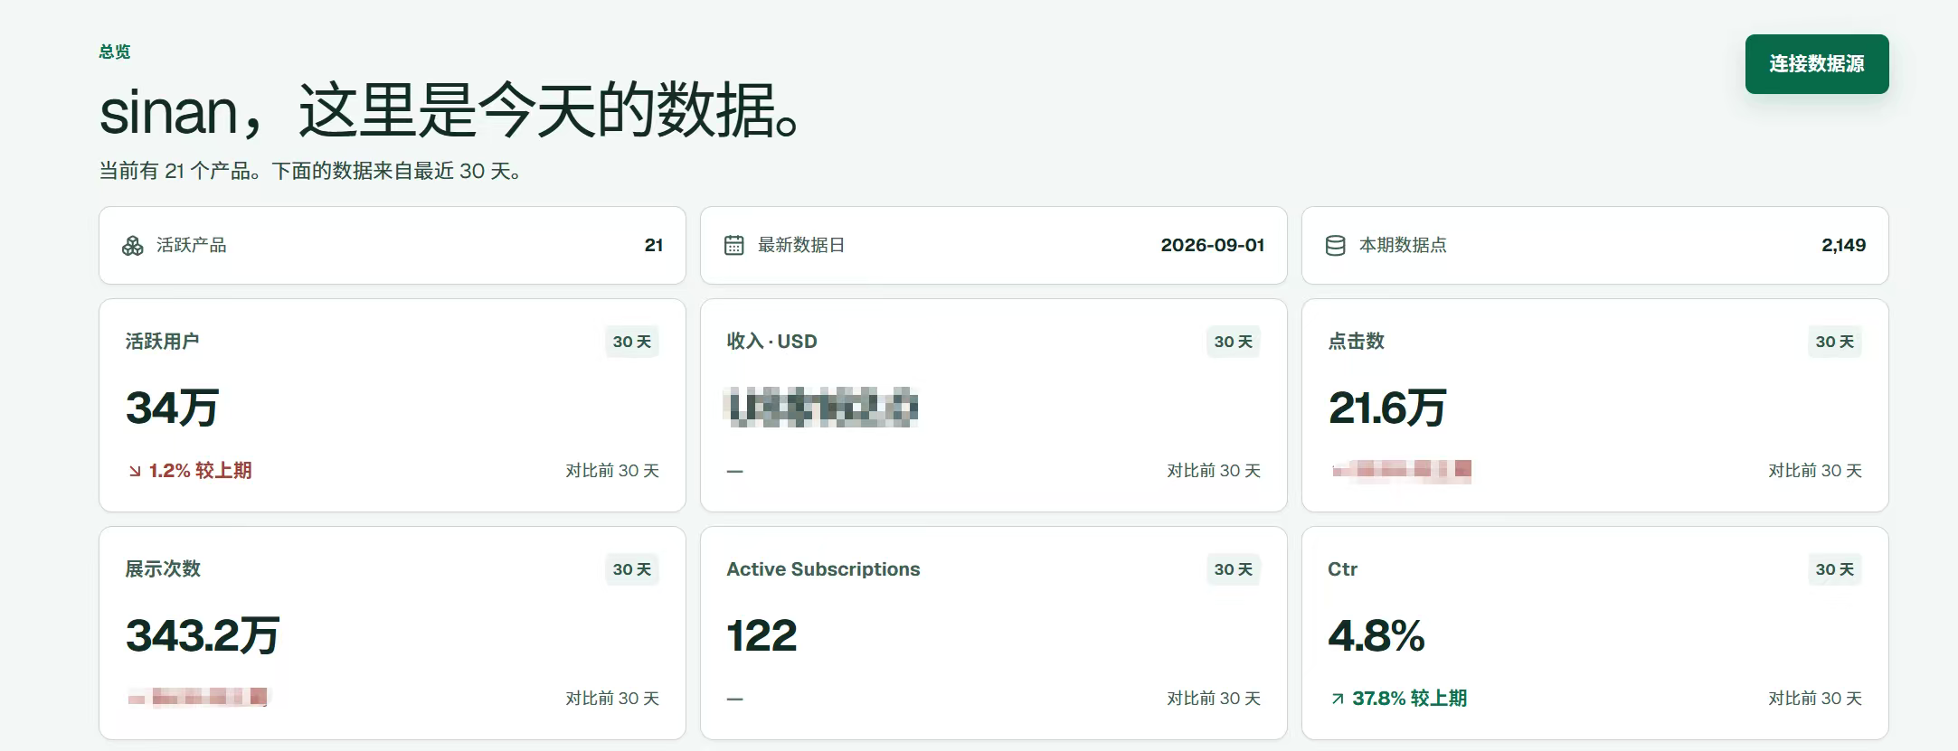The height and width of the screenshot is (751, 1958).
Task: Click the Active Subscriptions 122 value
Action: click(x=761, y=635)
